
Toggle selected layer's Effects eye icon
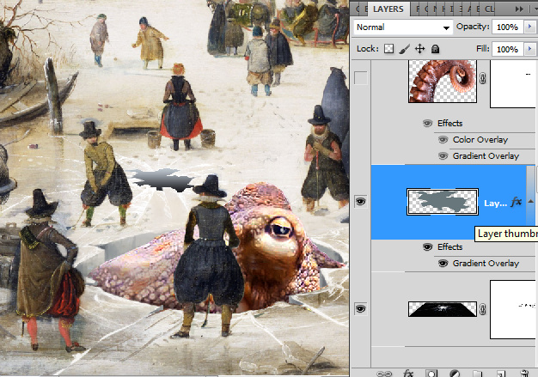point(427,246)
